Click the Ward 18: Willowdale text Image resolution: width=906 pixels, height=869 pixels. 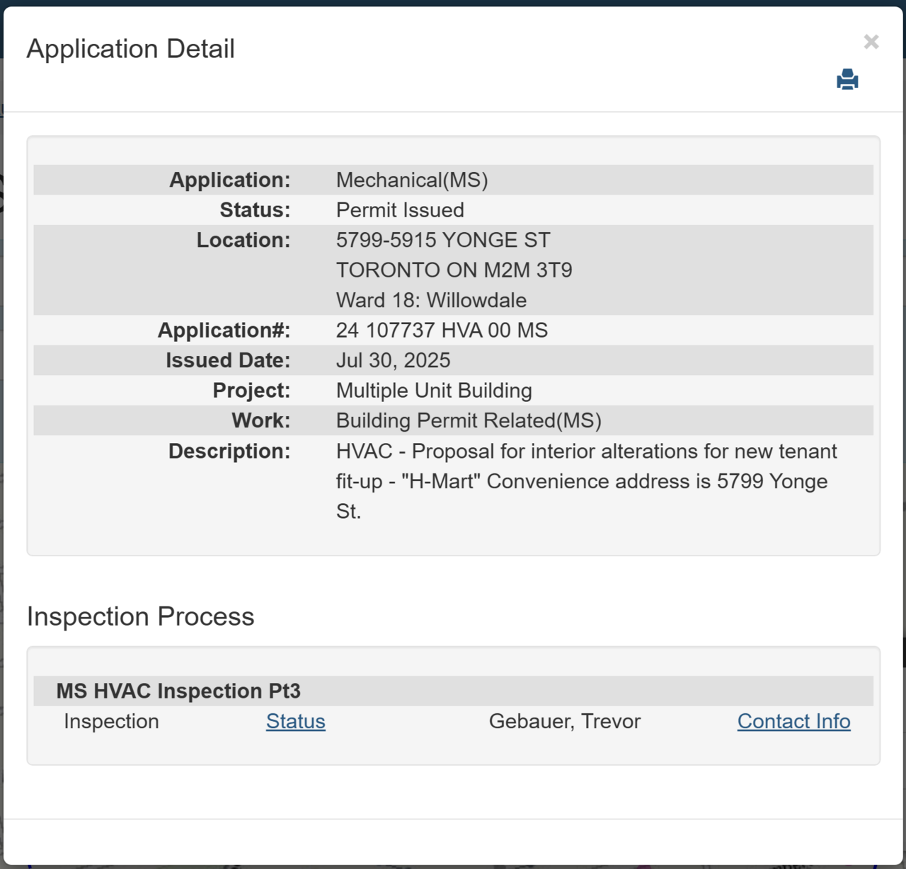(431, 300)
